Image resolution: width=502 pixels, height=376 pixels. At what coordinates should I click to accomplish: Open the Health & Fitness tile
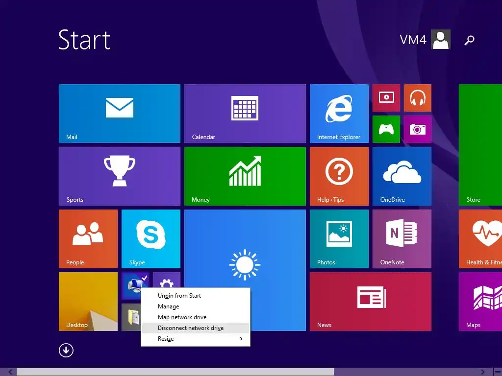point(480,239)
